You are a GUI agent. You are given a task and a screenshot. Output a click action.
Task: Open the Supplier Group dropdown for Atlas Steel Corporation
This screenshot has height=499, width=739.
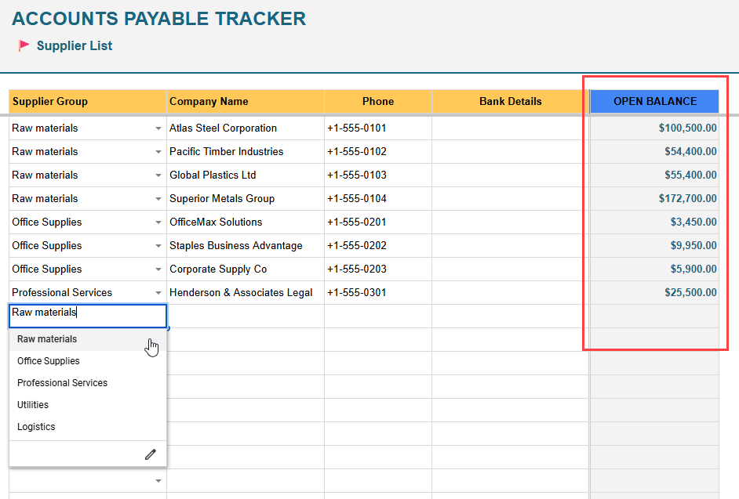[x=158, y=128]
